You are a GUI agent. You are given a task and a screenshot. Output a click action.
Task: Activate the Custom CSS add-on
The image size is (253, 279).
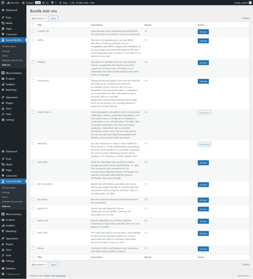(203, 32)
